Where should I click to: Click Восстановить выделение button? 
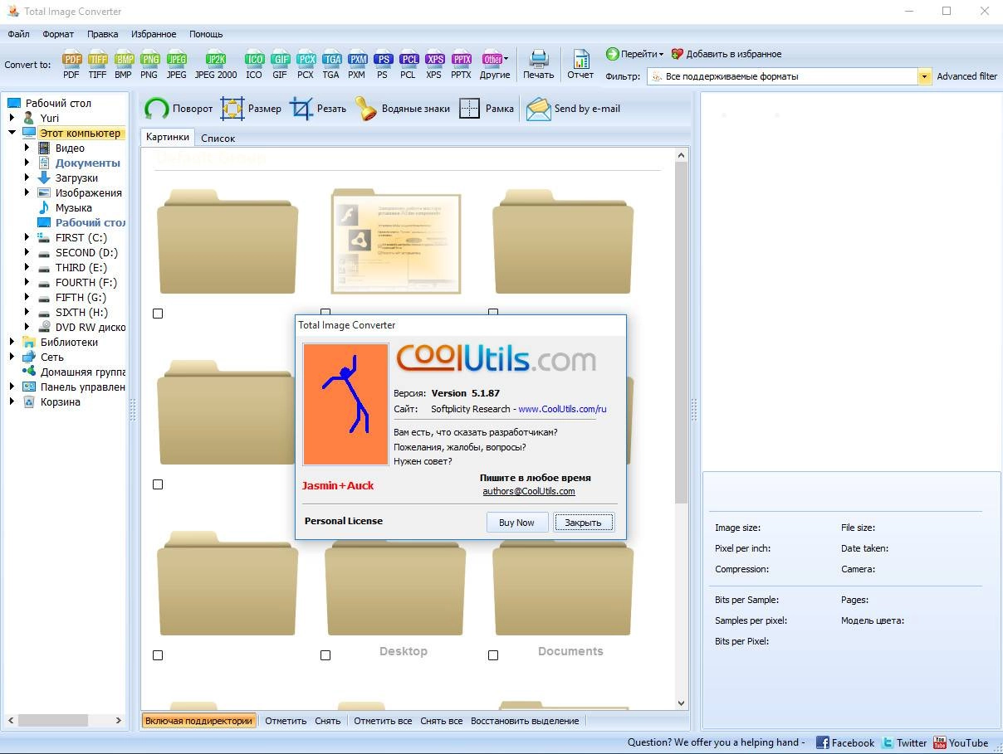point(525,721)
